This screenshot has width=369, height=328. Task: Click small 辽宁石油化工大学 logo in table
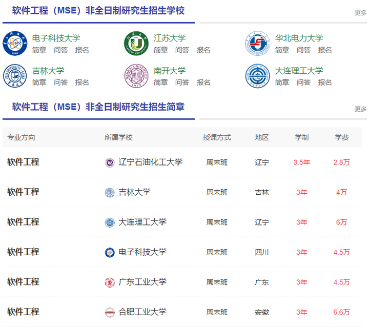(x=110, y=162)
